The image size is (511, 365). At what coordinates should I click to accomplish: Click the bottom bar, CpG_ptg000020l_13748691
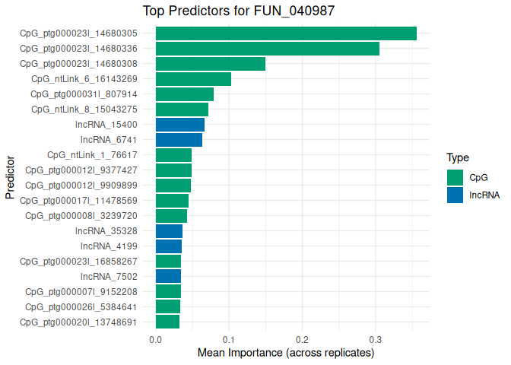[x=167, y=322]
